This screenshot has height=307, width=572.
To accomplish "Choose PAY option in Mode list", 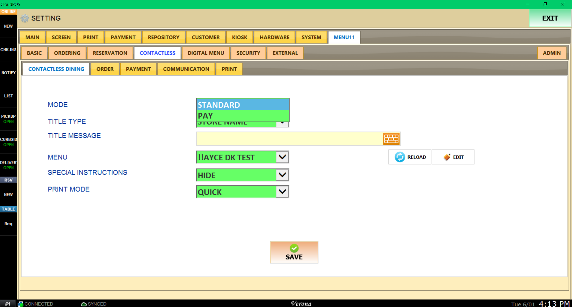I will click(x=243, y=116).
